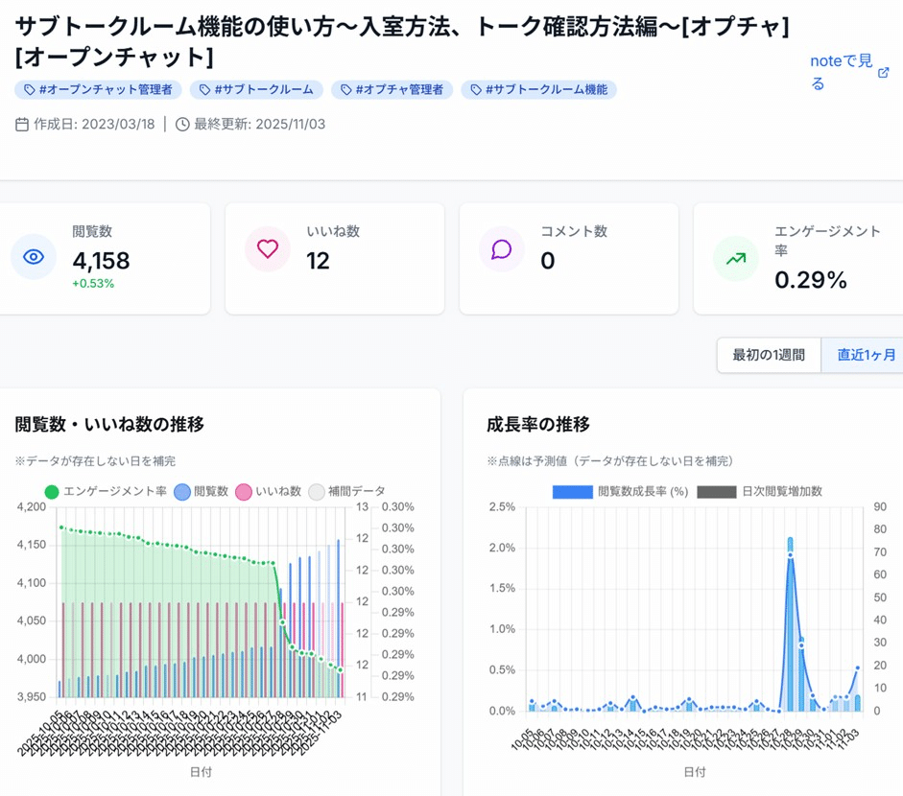Image resolution: width=903 pixels, height=796 pixels.
Task: Click the ※データが存在しない日を補完 note
Action: click(x=96, y=461)
